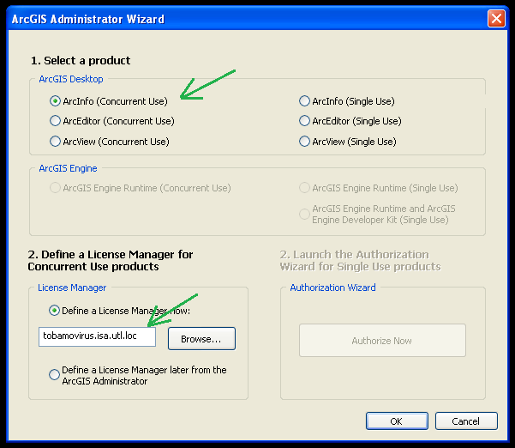The height and width of the screenshot is (448, 515).
Task: Click the '1. Select a product' heading
Action: point(81,61)
